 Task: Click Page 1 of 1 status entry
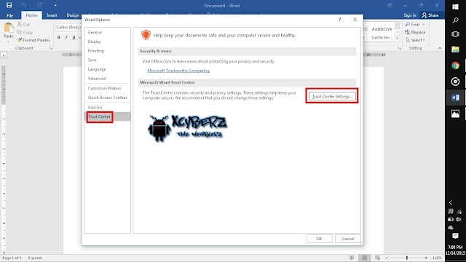point(12,258)
